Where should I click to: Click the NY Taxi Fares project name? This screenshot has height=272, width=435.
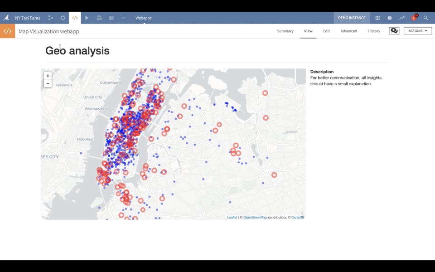(28, 18)
